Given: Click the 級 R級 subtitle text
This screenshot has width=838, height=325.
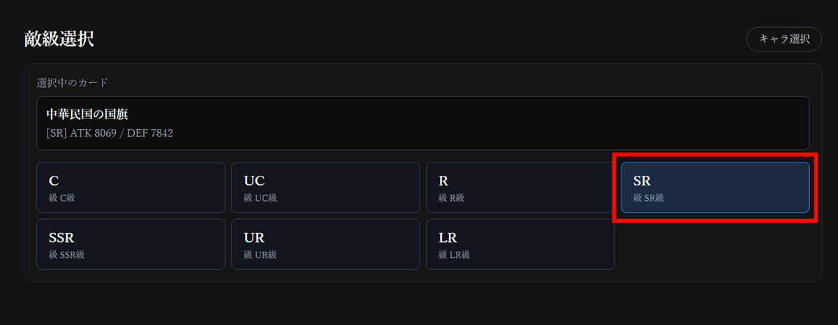Looking at the screenshot, I should tap(451, 198).
